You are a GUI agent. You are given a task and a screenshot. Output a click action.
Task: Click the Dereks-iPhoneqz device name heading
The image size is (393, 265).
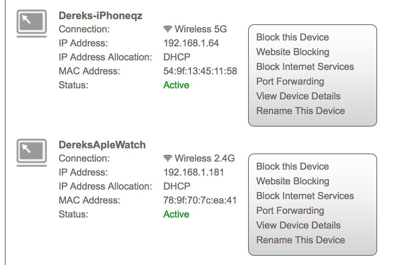(100, 16)
